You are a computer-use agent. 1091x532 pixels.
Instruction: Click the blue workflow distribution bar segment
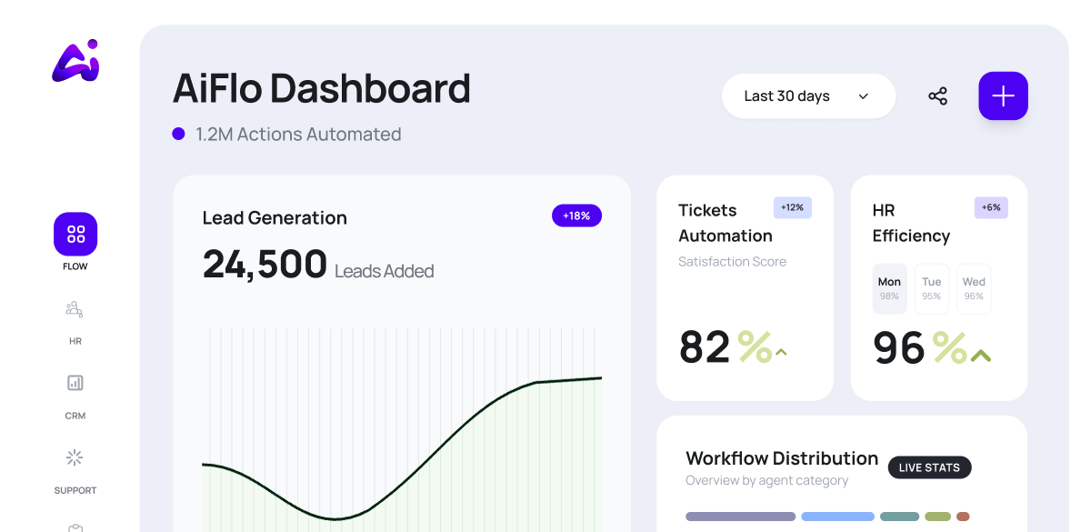(x=837, y=517)
